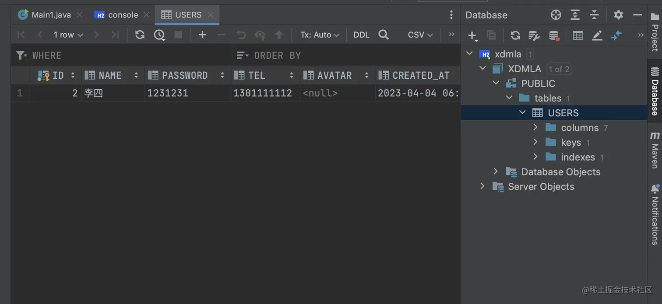Expand all nodes in Database panel
This screenshot has width=662, height=304.
tap(575, 15)
